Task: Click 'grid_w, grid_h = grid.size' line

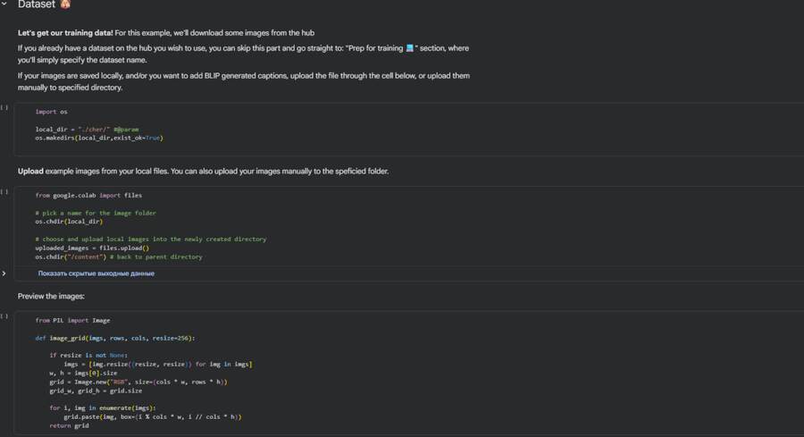Action: (x=96, y=391)
